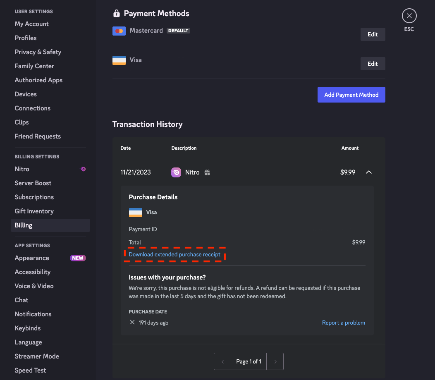Screen dimensions: 435x380
Task: Click the Mastercard card icon
Action: point(119,31)
